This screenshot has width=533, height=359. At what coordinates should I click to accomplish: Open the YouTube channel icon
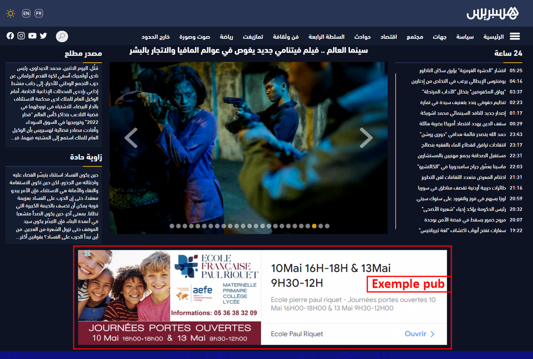(x=32, y=36)
